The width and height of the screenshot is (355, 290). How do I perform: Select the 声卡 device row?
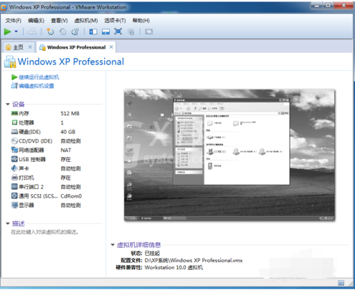[46, 168]
